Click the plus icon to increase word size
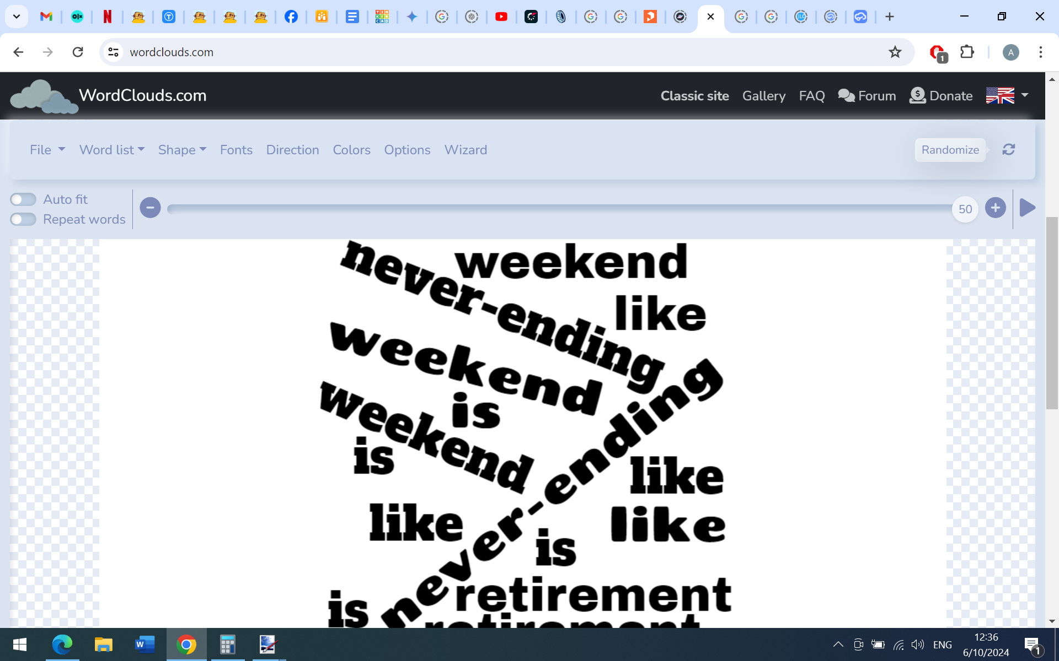 pyautogui.click(x=996, y=208)
